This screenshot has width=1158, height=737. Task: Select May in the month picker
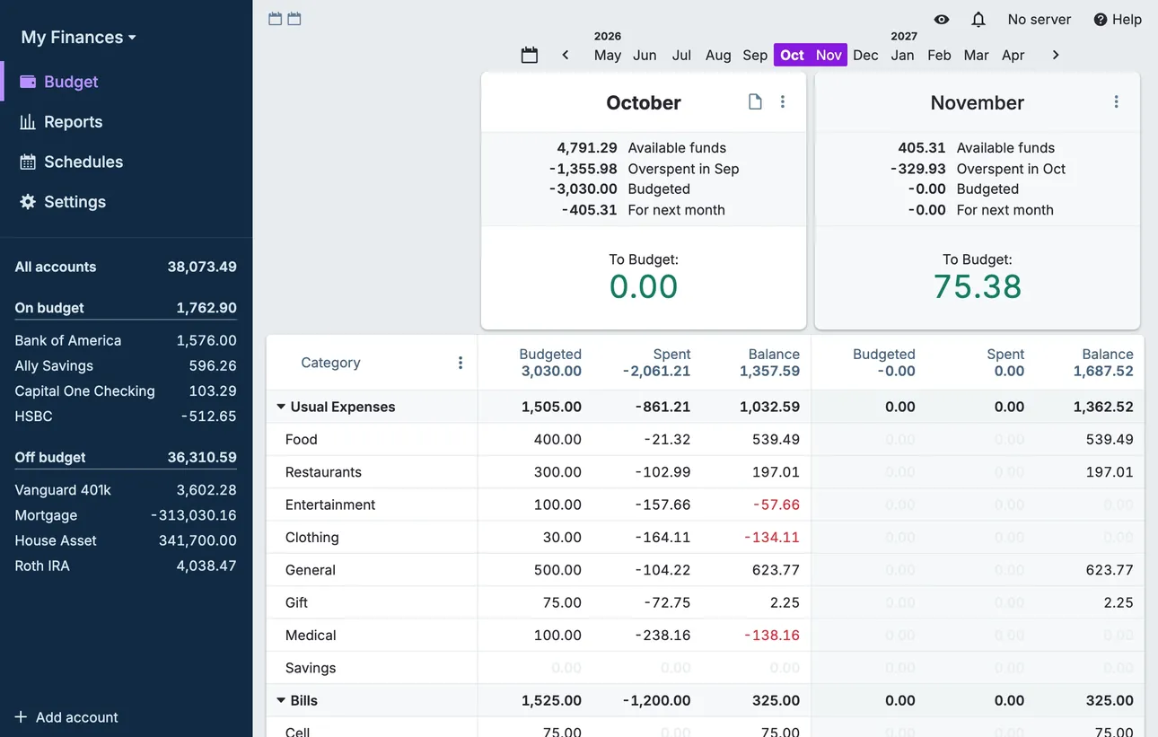coord(608,55)
